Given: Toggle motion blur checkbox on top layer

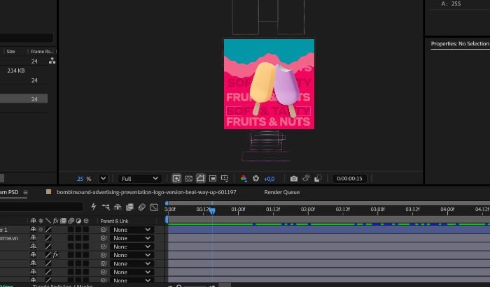Looking at the screenshot, I should click(x=71, y=229).
